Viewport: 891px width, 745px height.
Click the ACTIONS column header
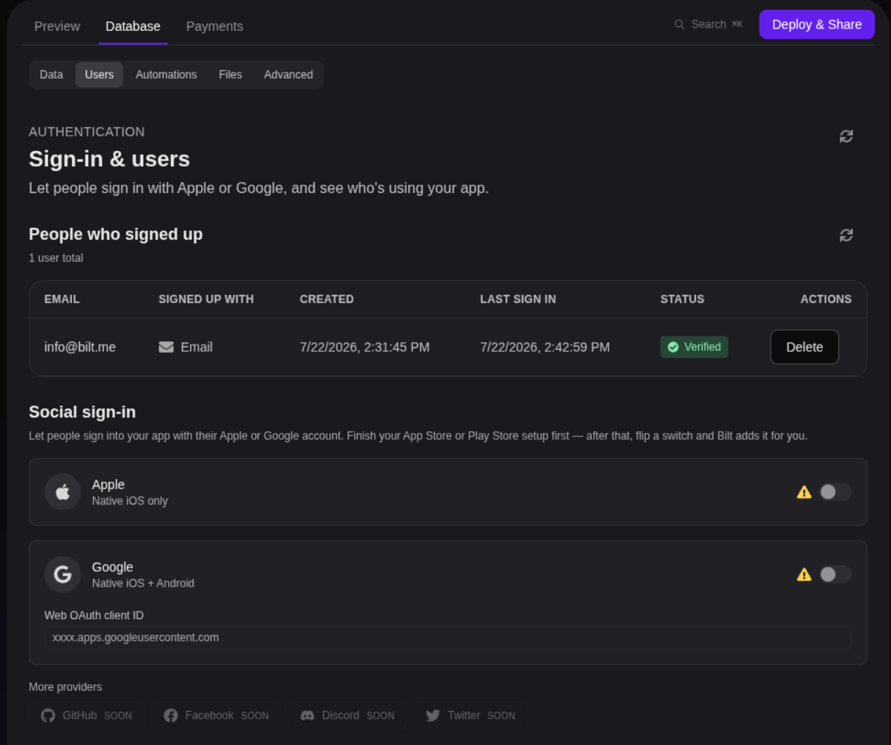coord(826,299)
